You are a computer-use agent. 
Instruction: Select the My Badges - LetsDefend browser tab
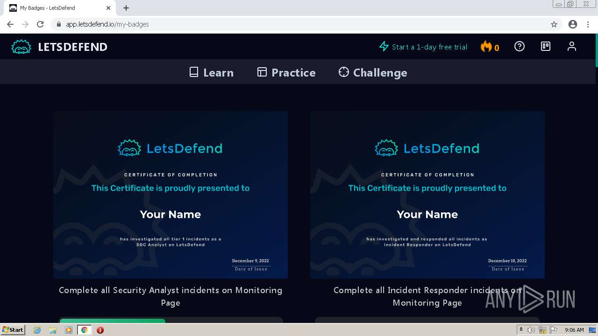tap(61, 8)
